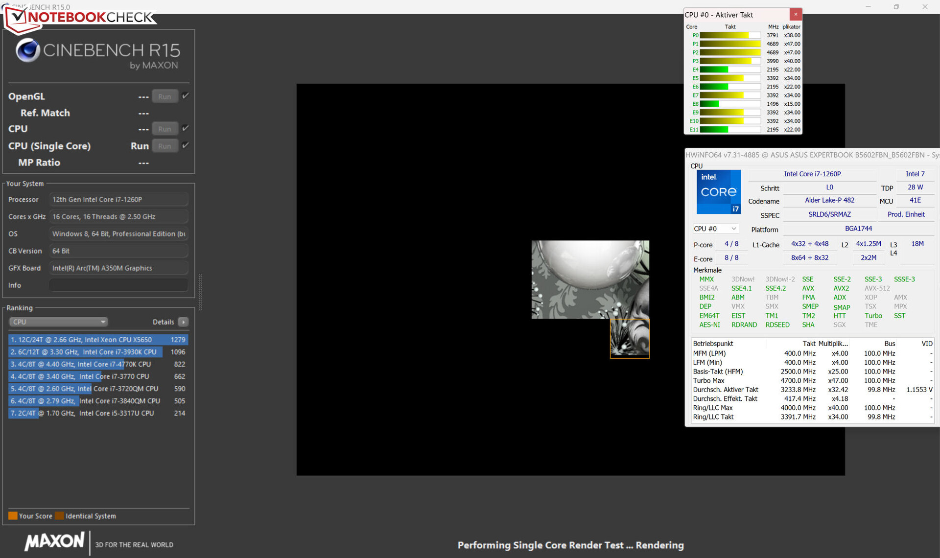Click the Identical System brown swatch

click(x=59, y=515)
